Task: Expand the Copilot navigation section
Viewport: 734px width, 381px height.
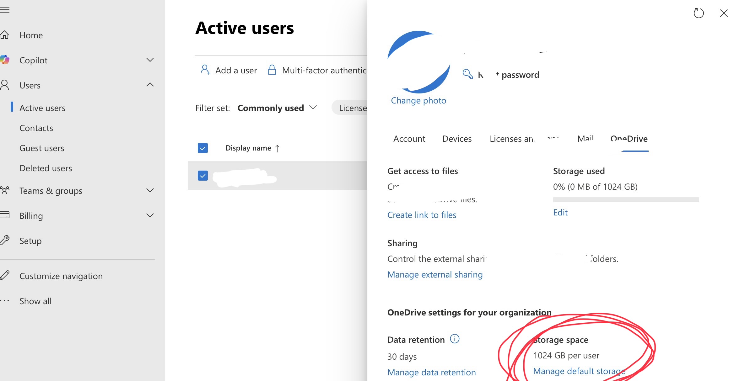Action: [150, 60]
